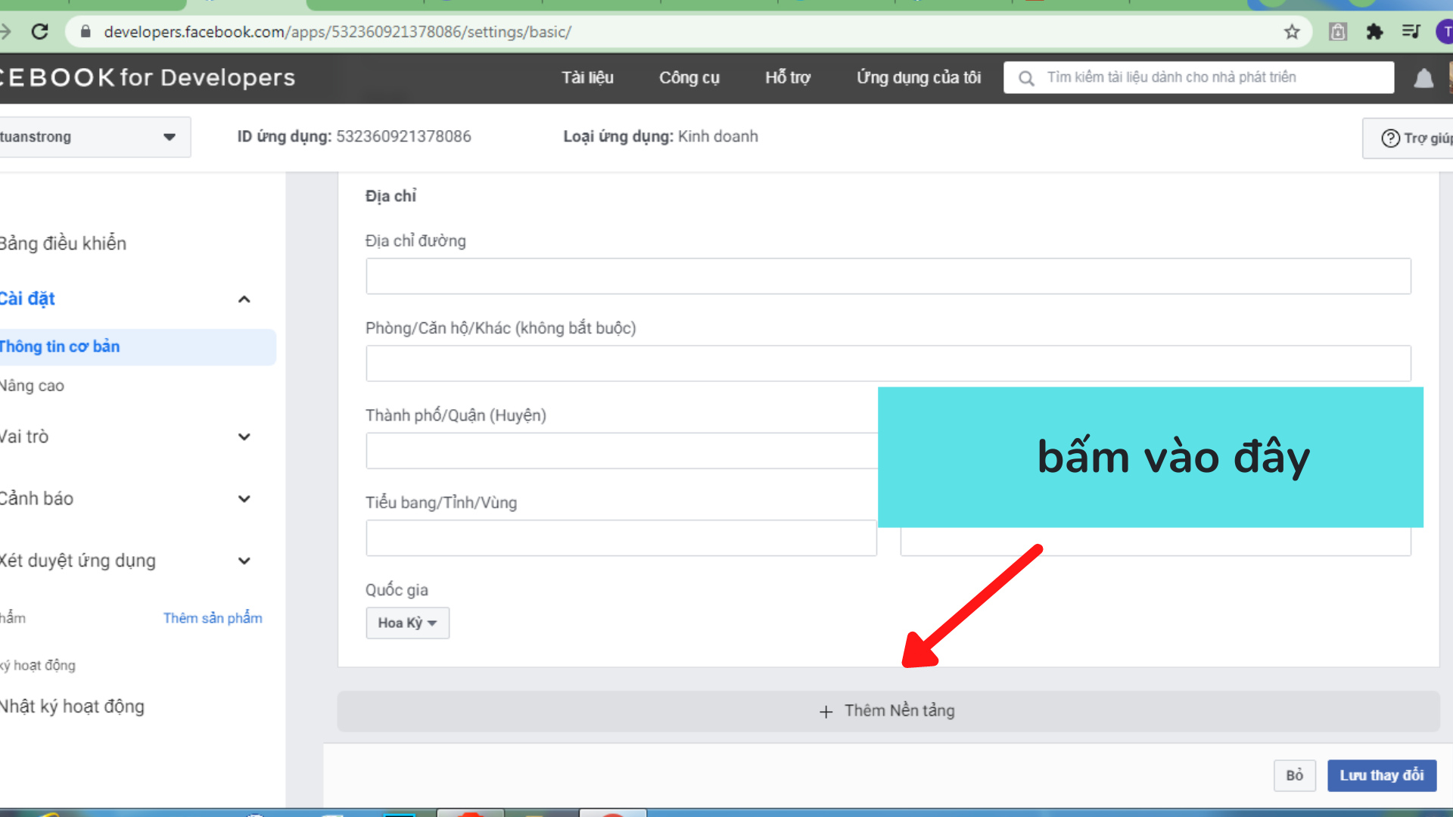Focus the Phòng/Căn hộ/Khác input field
This screenshot has width=1453, height=817.
[888, 364]
